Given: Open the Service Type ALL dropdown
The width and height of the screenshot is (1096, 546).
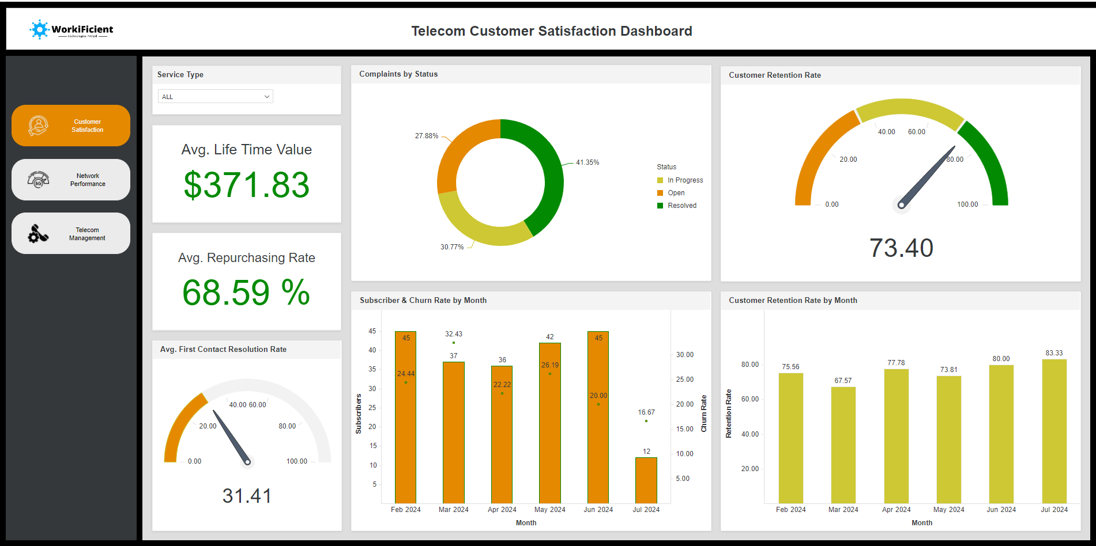Looking at the screenshot, I should click(215, 96).
